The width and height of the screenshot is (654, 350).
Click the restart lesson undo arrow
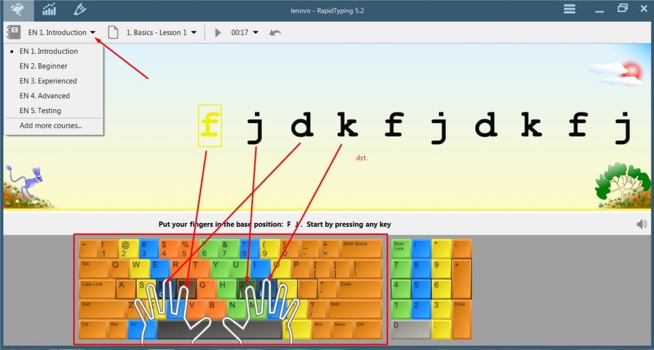pyautogui.click(x=275, y=33)
